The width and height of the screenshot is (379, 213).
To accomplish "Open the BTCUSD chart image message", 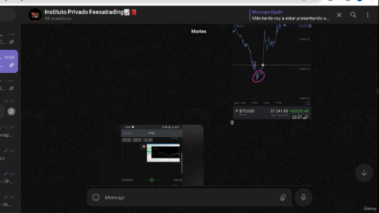I will (272, 72).
